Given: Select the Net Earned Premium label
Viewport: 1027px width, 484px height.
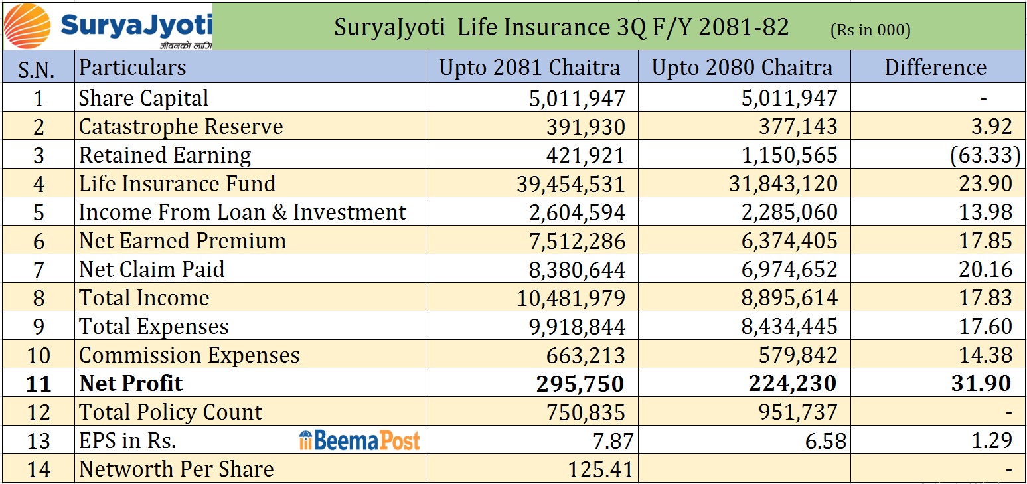Looking at the screenshot, I should pyautogui.click(x=183, y=241).
